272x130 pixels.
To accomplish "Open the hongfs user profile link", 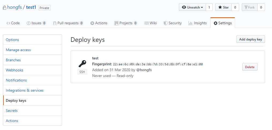I will tap(14, 7).
